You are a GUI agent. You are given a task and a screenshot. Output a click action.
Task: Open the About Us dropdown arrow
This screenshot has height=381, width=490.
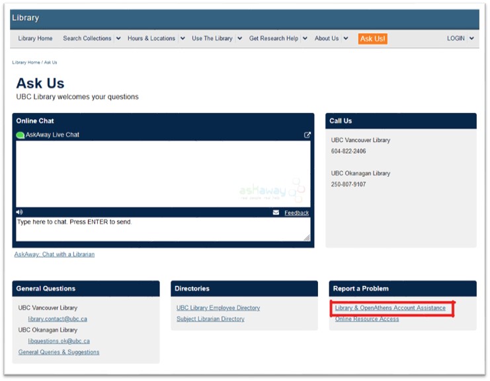(345, 38)
